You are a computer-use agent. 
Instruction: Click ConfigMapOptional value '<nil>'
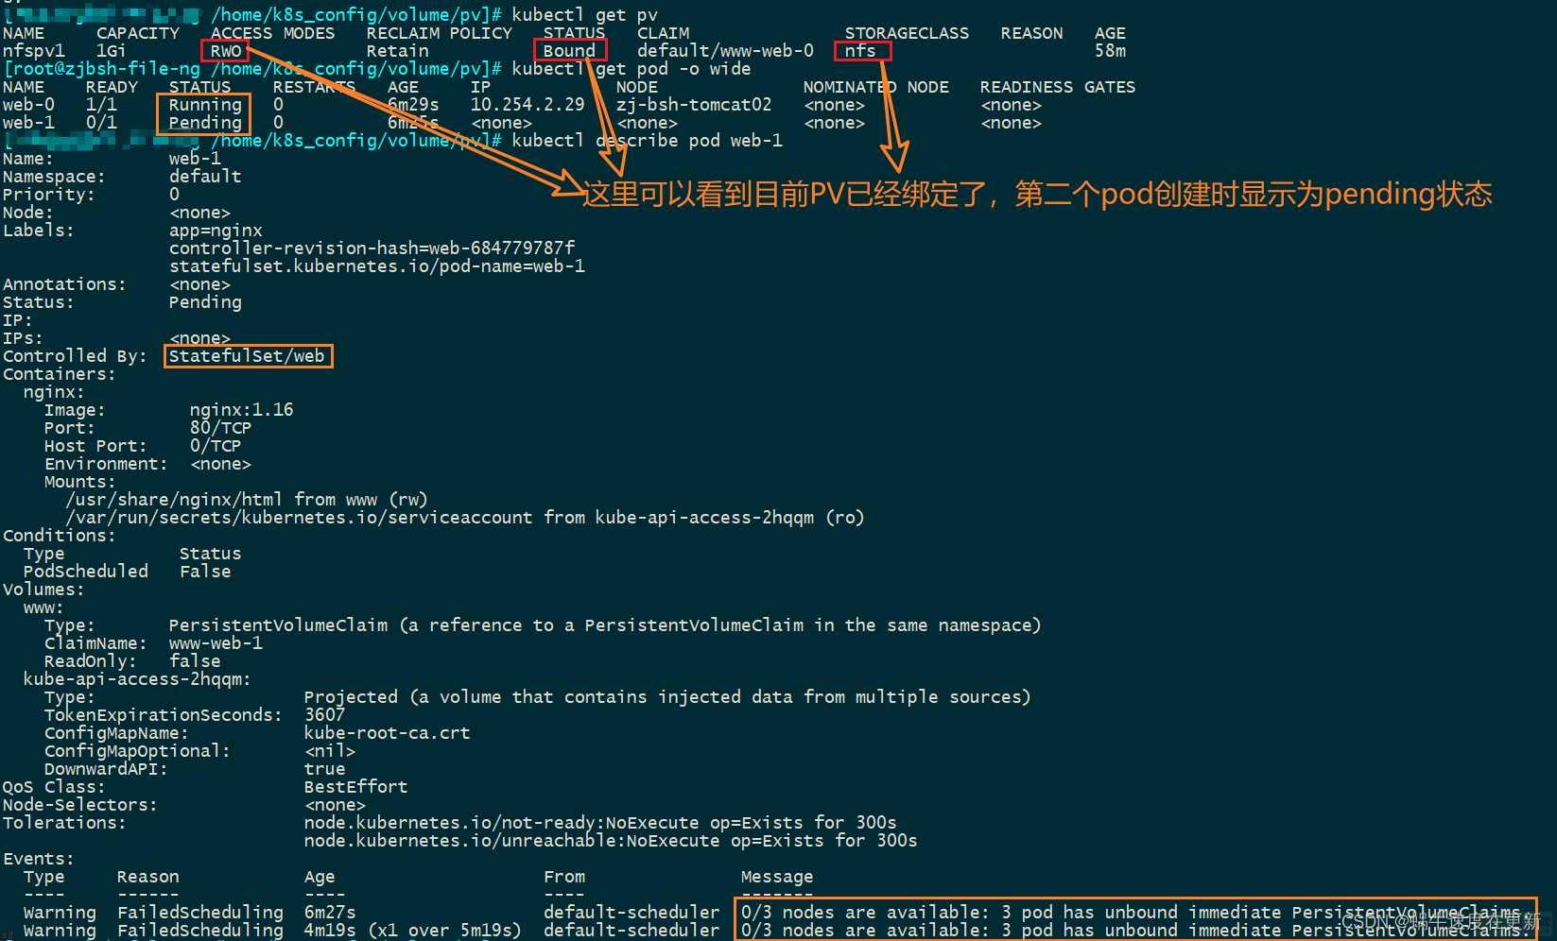point(330,751)
